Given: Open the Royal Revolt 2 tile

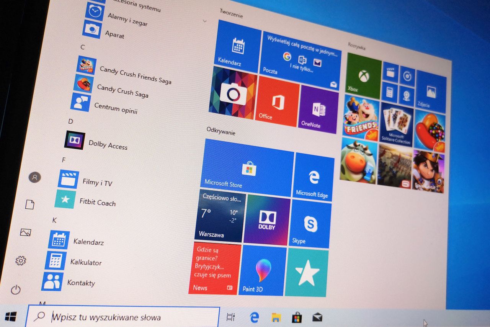Looking at the screenshot, I should 428,171.
